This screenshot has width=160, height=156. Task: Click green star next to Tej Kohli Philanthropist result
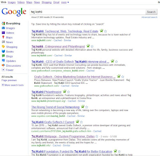(x=64, y=91)
